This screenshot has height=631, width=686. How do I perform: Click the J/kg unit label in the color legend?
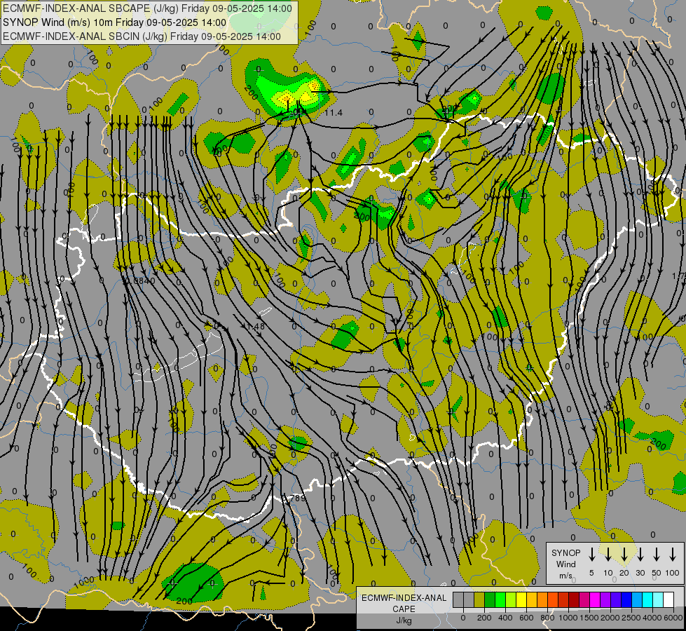coord(404,620)
